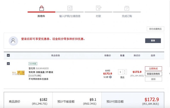Decrease quantity with the down arrow

(x=125, y=73)
